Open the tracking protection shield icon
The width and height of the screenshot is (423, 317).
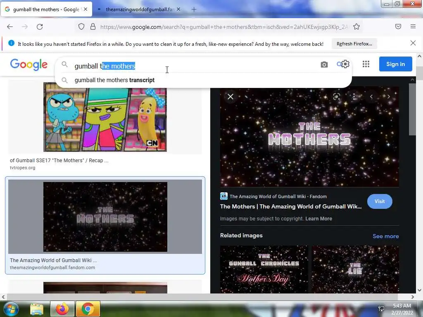pos(81,27)
